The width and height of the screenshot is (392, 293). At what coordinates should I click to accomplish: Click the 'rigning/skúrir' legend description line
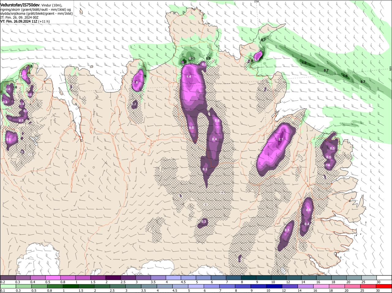coord(36,9)
